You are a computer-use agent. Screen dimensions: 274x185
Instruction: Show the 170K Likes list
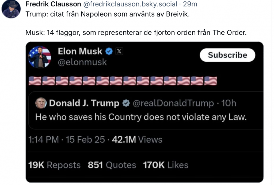pos(166,165)
